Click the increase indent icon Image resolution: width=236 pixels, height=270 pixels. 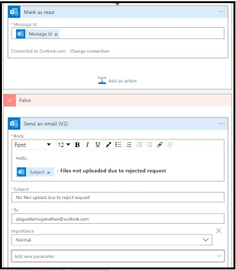[x=149, y=145]
